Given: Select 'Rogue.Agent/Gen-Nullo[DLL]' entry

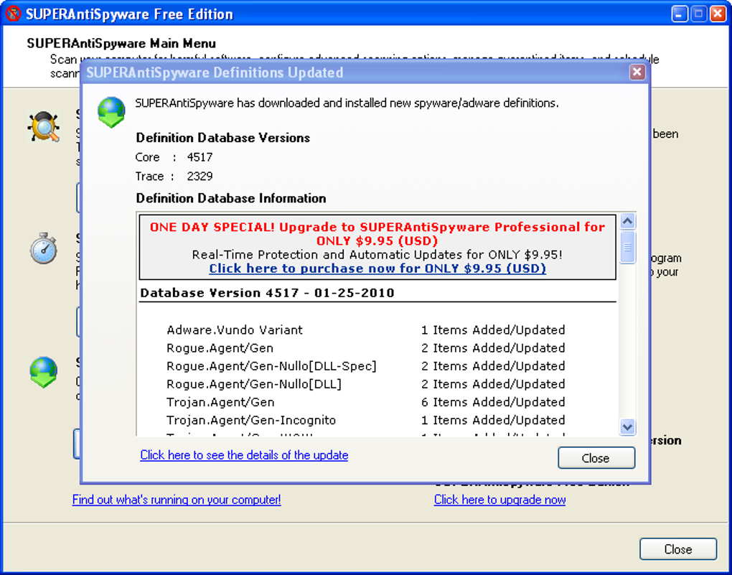Looking at the screenshot, I should [x=254, y=384].
